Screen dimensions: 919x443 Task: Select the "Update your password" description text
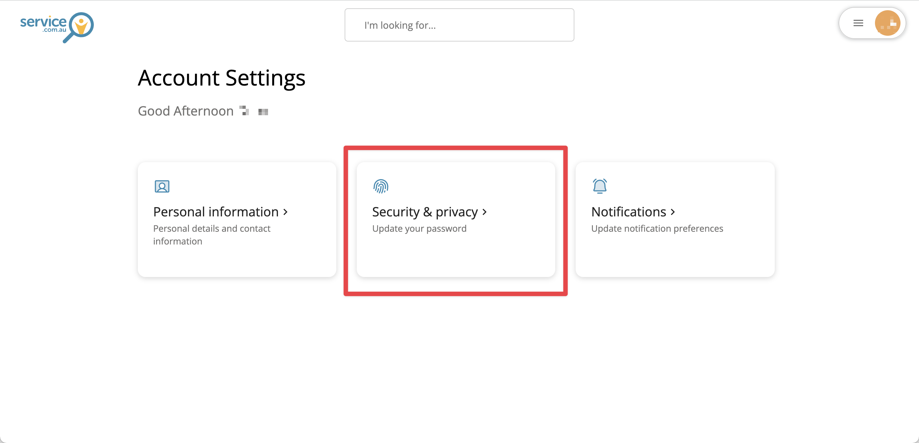pyautogui.click(x=419, y=229)
